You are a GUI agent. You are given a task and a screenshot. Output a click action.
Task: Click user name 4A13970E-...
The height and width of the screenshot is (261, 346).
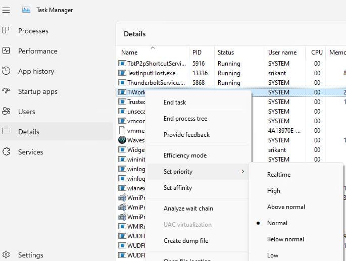point(284,131)
